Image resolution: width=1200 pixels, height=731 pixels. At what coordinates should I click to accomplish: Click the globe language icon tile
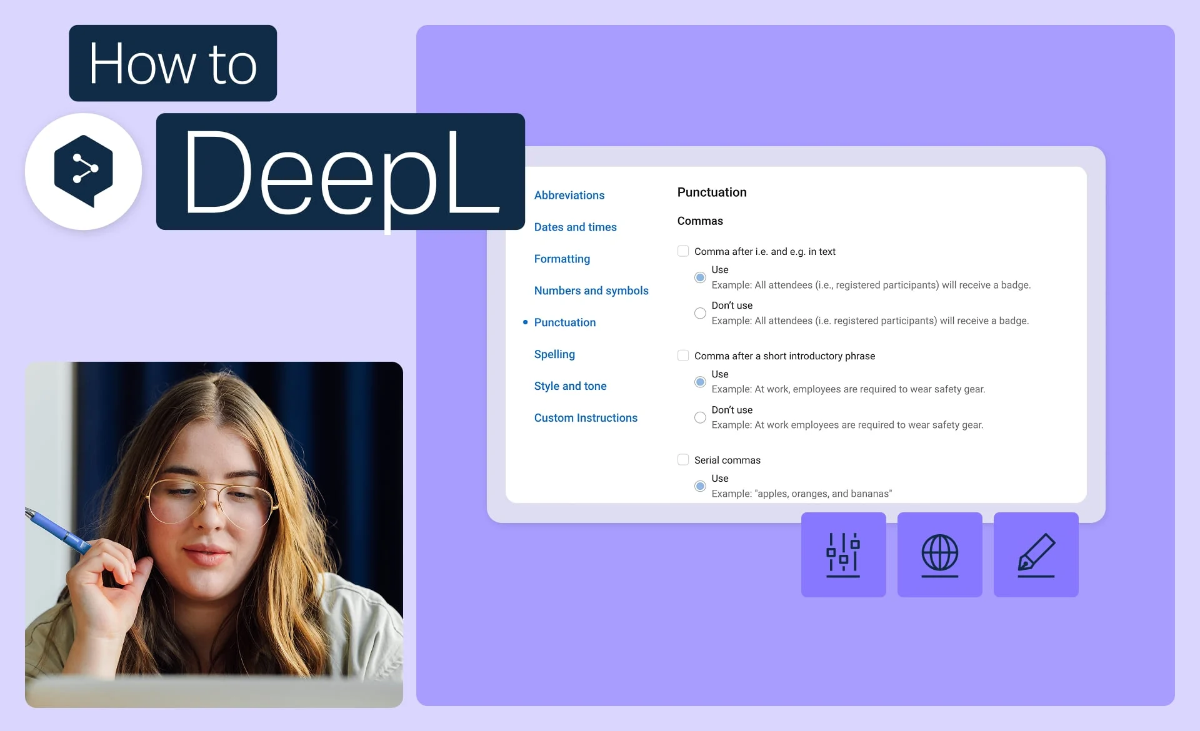pyautogui.click(x=939, y=555)
